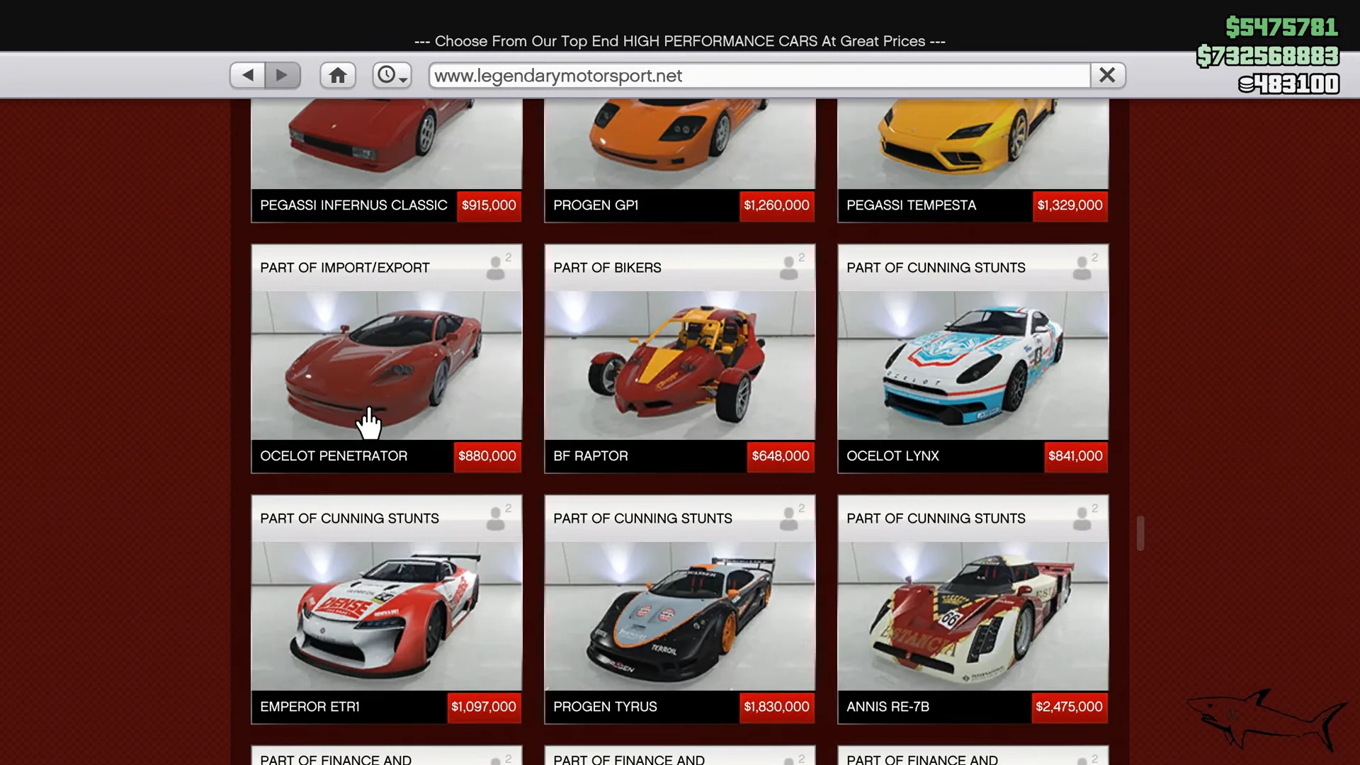Open the Ocelot Penetrator car image
This screenshot has width=1360, height=765.
point(387,365)
